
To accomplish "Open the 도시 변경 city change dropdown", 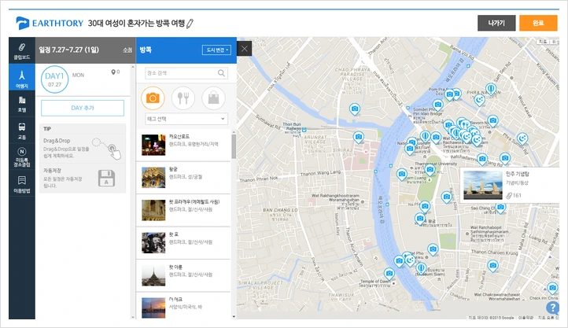I will point(216,50).
